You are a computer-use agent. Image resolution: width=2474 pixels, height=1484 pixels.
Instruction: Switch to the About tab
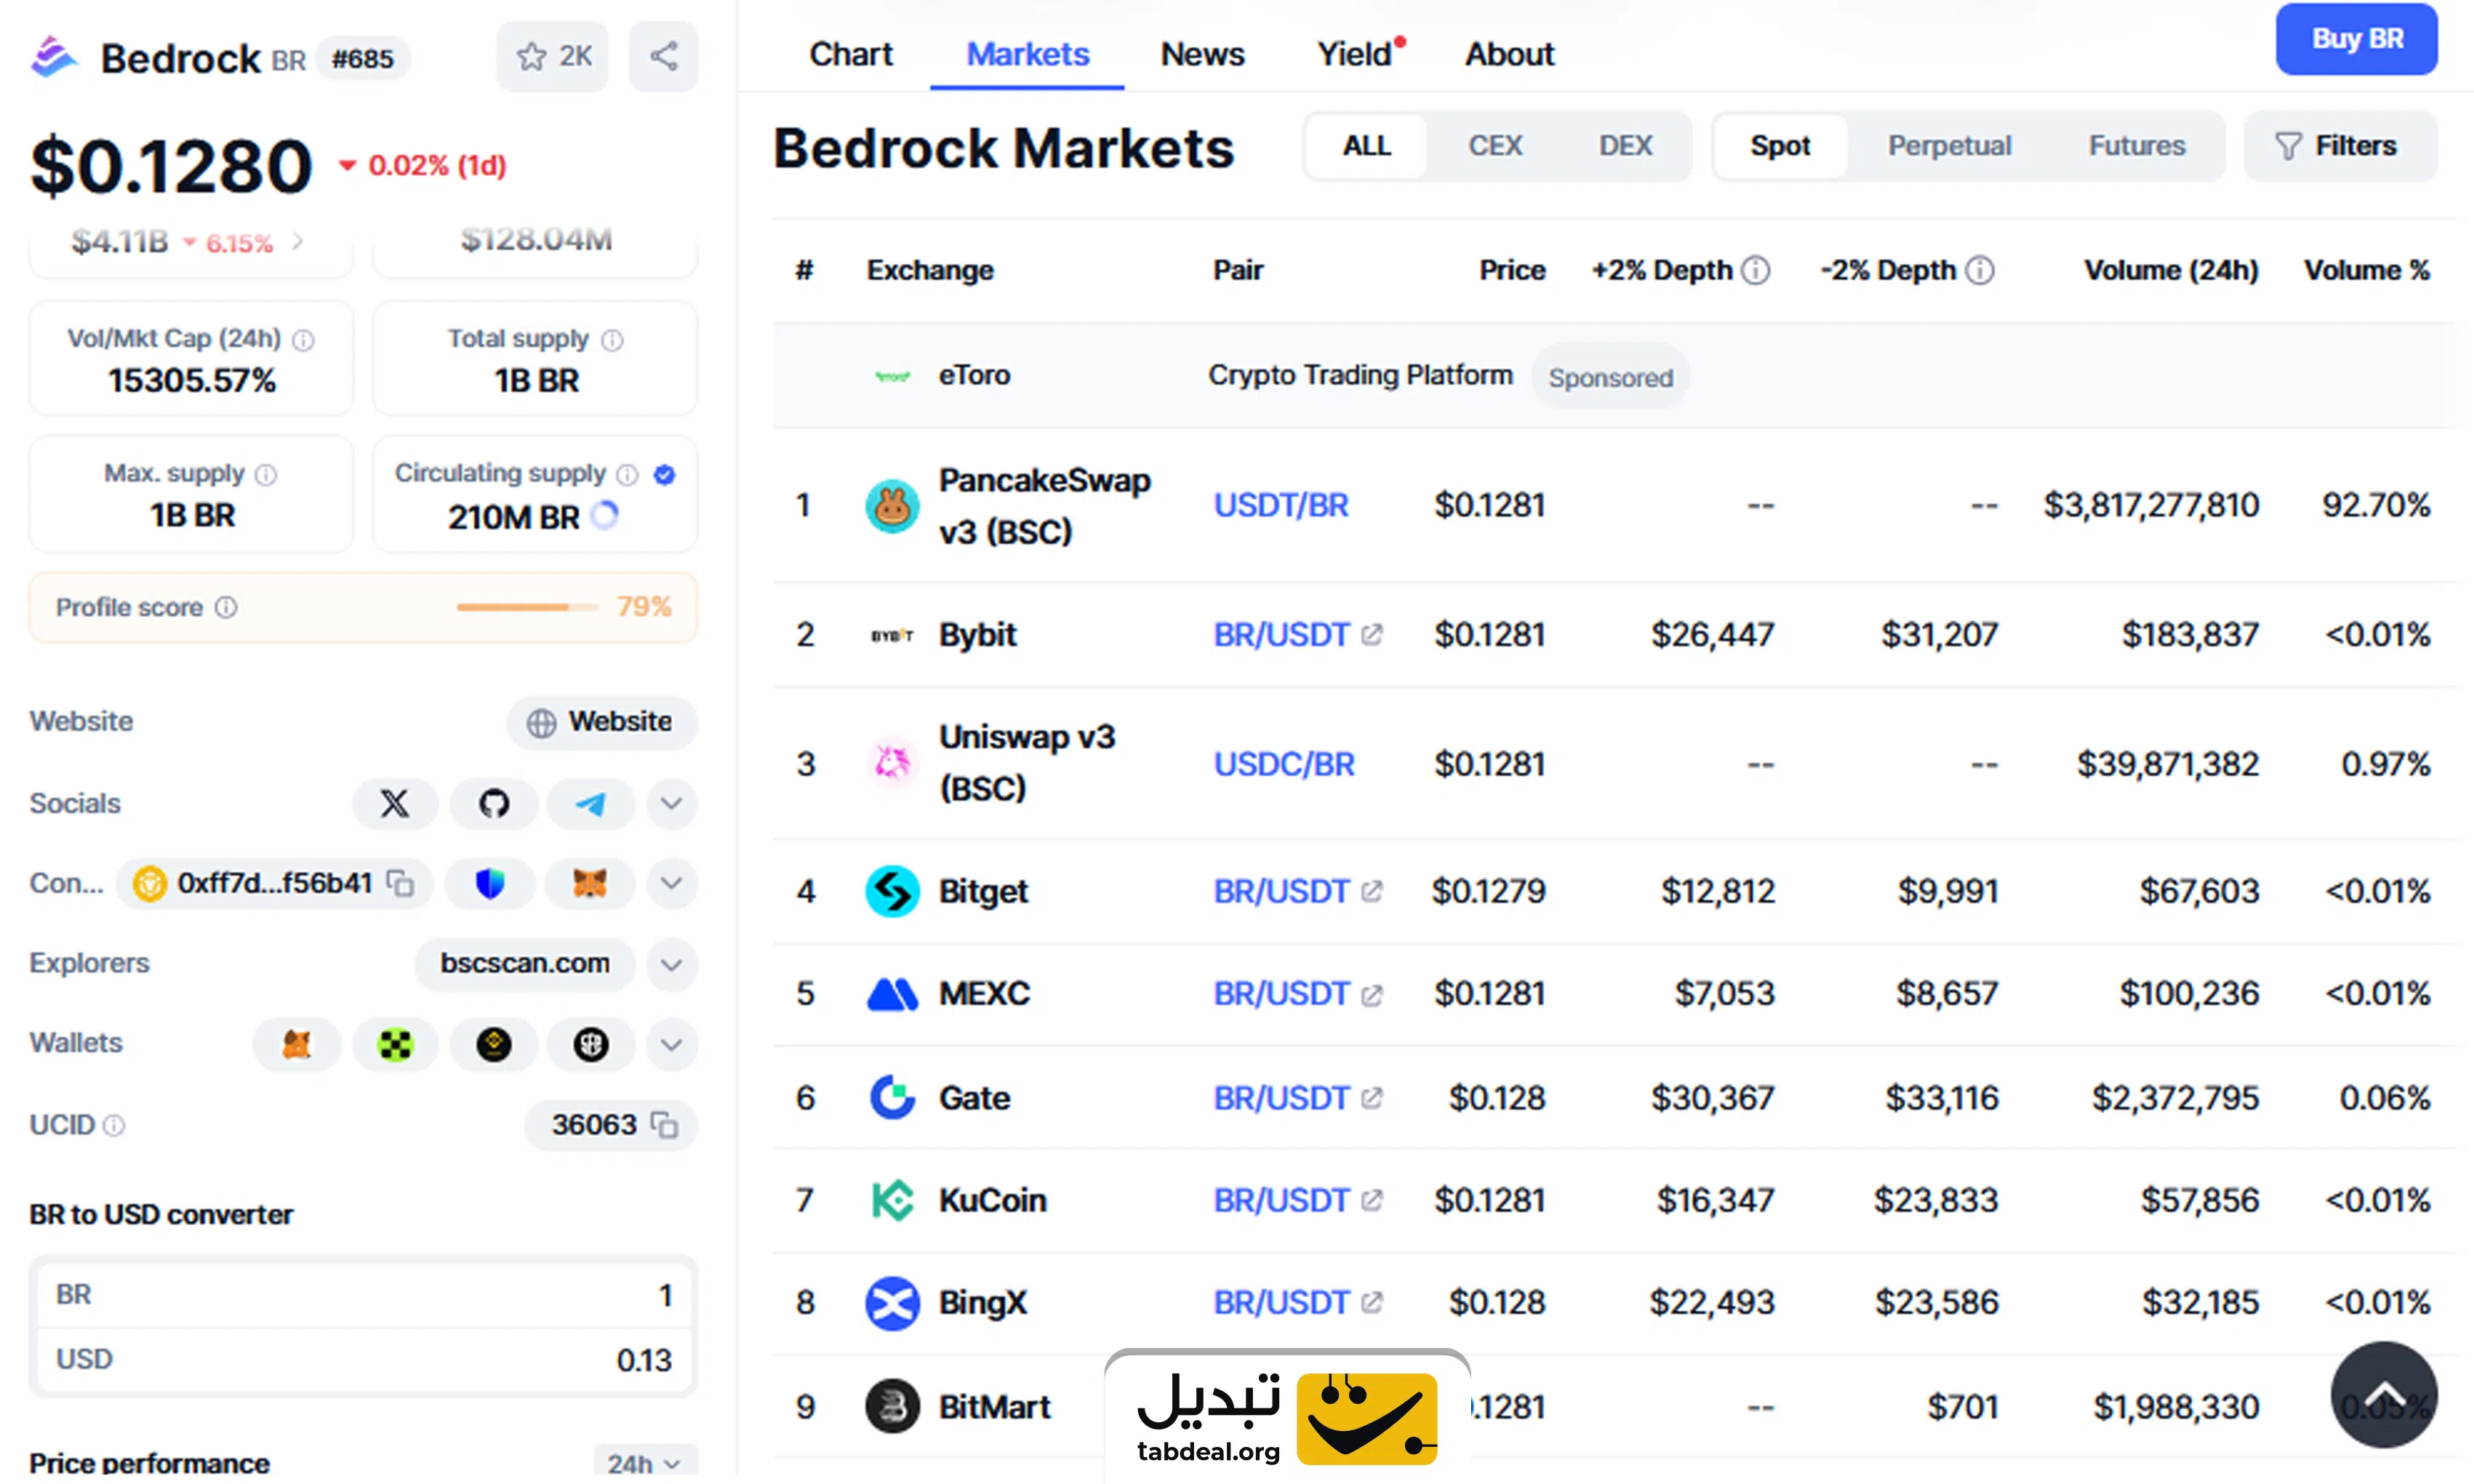(1509, 54)
